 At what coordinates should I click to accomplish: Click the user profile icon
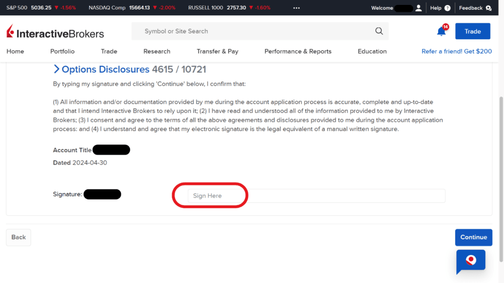419,8
